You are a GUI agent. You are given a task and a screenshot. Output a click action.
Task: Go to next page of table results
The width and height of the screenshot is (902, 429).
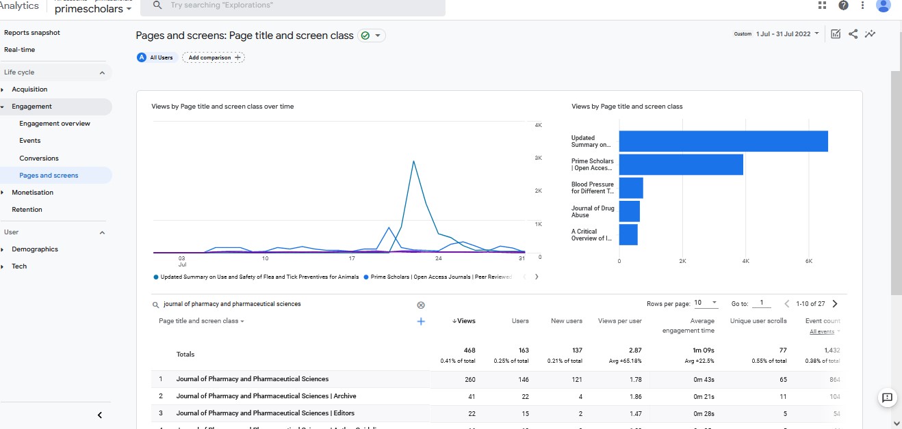tap(834, 304)
